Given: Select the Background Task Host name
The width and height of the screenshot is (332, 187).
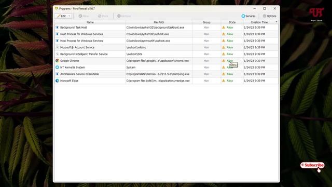Looking at the screenshot, I should coord(74,28).
